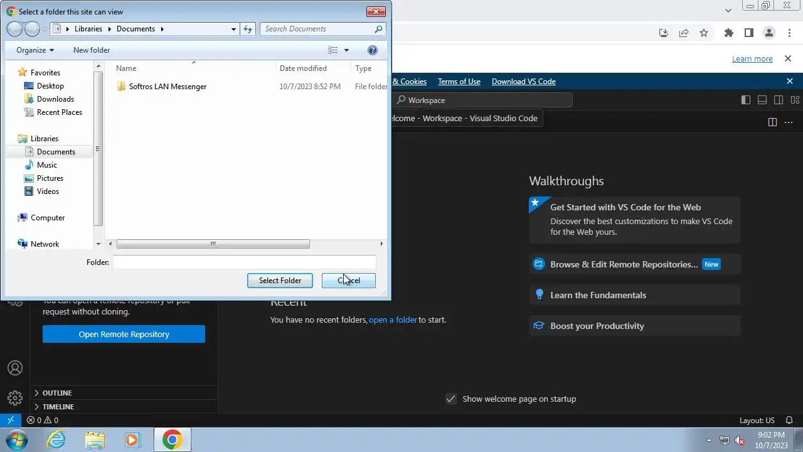Open VS Code Accounts icon

[14, 368]
